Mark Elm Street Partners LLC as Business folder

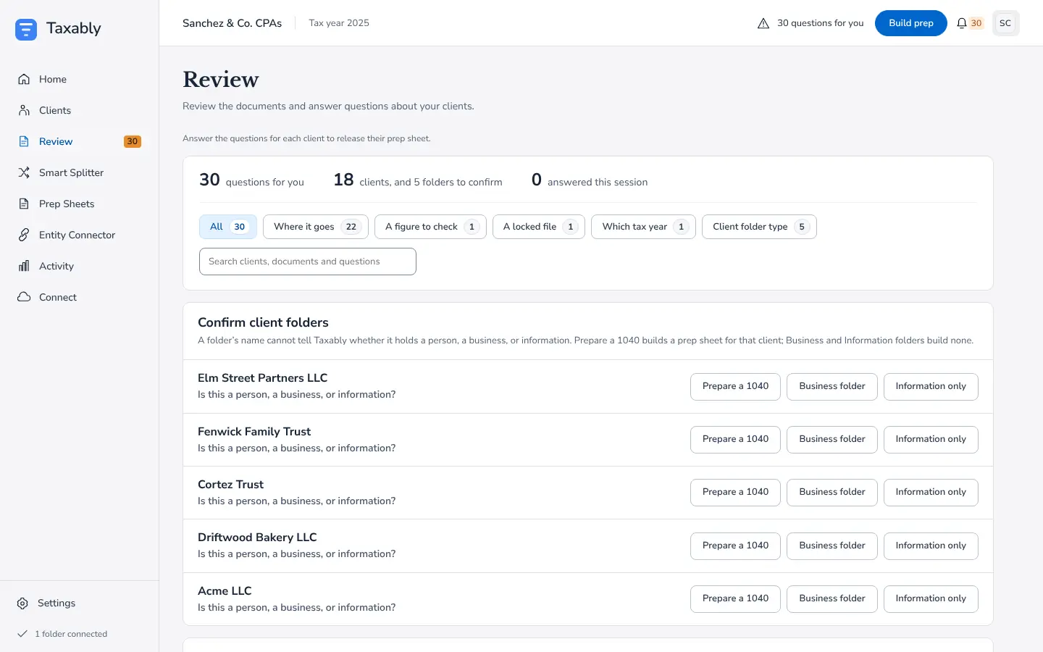click(x=832, y=386)
